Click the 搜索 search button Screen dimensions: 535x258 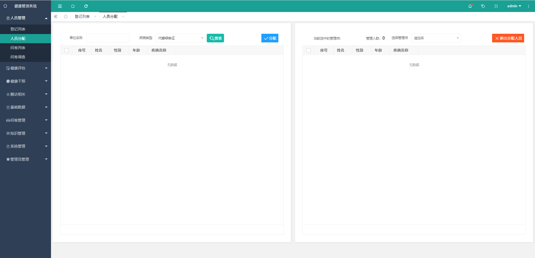(x=215, y=38)
